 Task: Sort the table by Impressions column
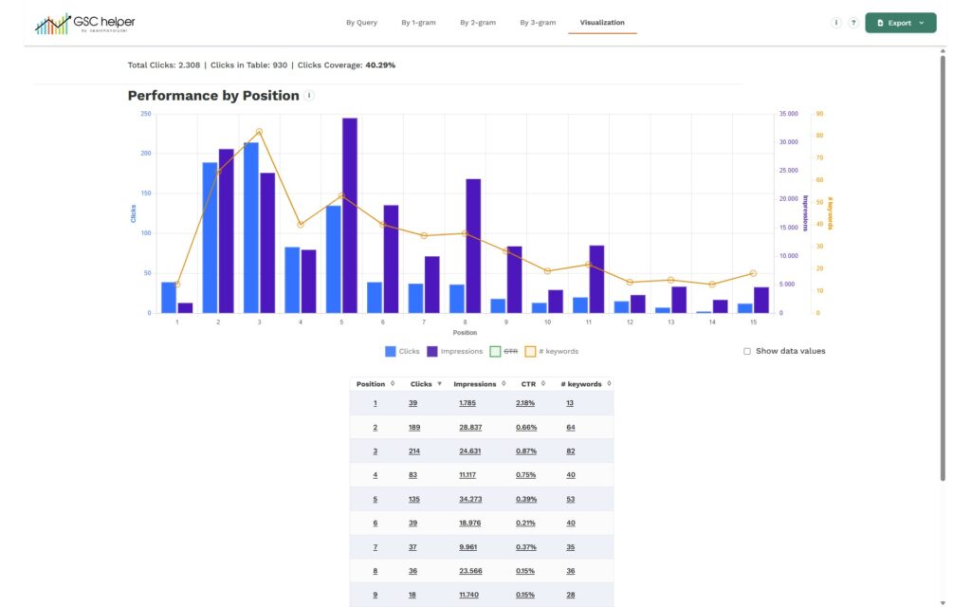[504, 384]
